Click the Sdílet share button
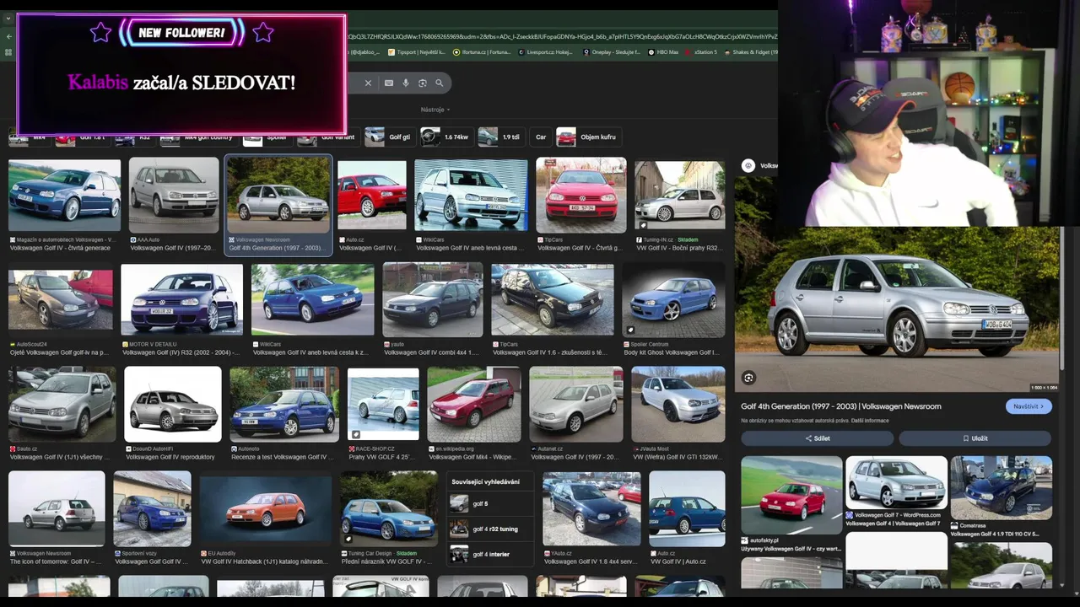Viewport: 1080px width, 607px height. tap(817, 438)
